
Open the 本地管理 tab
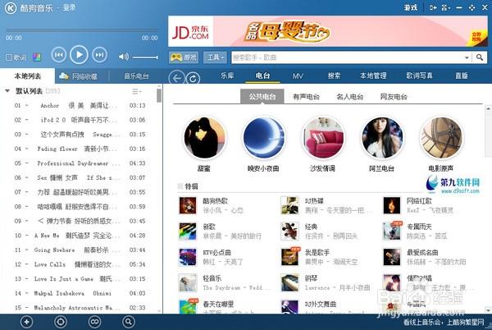(x=373, y=76)
